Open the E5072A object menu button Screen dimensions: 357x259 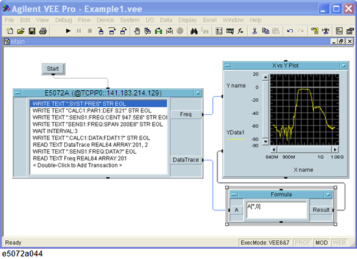[18, 93]
